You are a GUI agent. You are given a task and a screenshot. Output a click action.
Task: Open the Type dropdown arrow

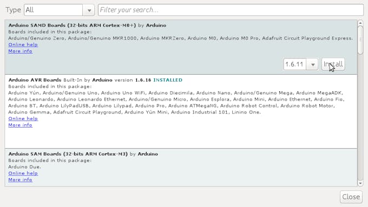(x=89, y=10)
